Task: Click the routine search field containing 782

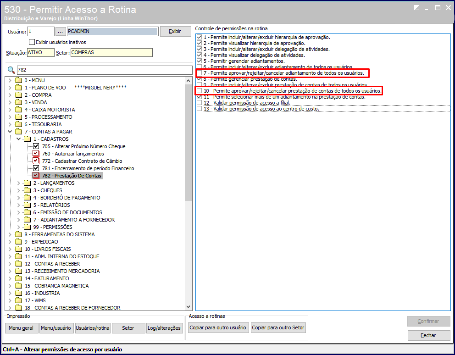Action: (x=105, y=70)
